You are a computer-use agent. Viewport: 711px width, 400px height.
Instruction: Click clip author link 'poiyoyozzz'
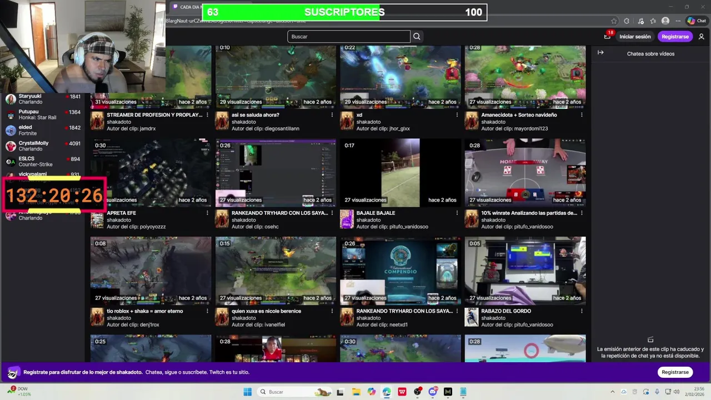pyautogui.click(x=151, y=227)
